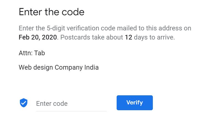
Task: Click the blue shield checkmark icon
Action: pyautogui.click(x=23, y=103)
